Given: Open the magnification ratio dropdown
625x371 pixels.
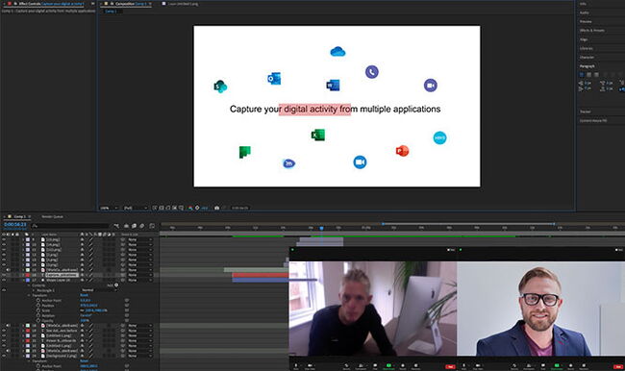Looking at the screenshot, I should [x=110, y=208].
